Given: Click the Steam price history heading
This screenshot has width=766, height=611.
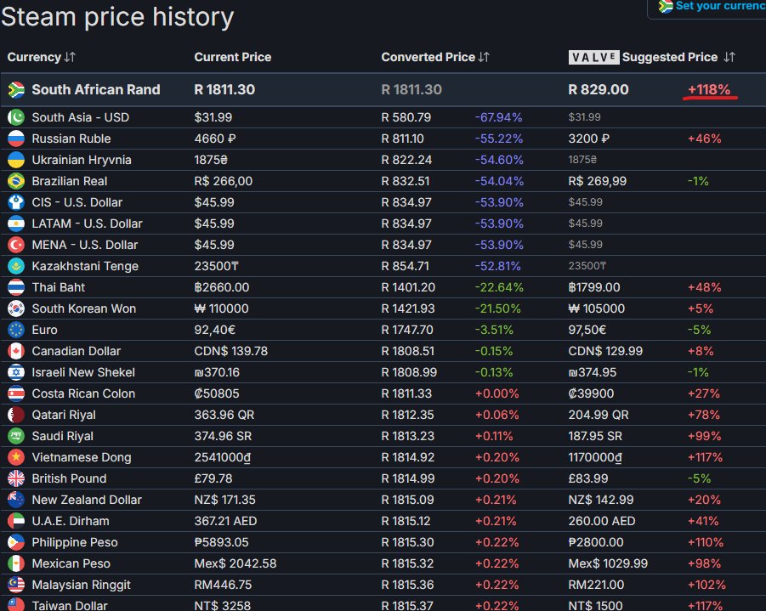Looking at the screenshot, I should click(x=117, y=17).
